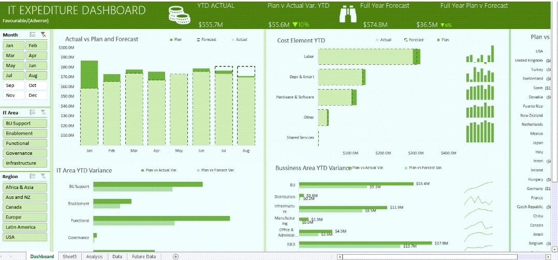Select Jul in the Month slicer

pyautogui.click(x=14, y=76)
